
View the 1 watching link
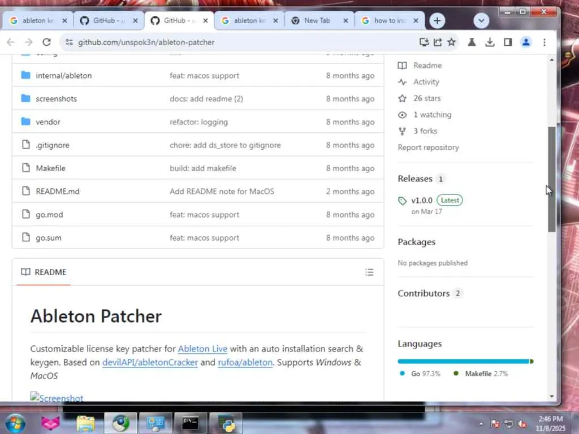tap(432, 115)
